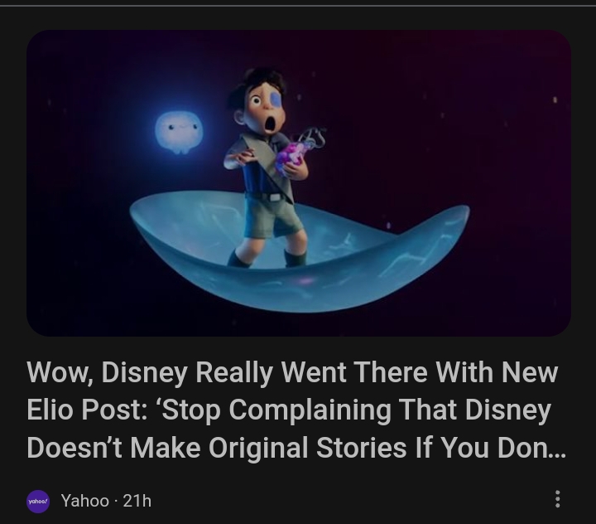Click the words 'Stop Complaining That Disney' in headline
Viewport: 596px width, 524px height.
354,410
